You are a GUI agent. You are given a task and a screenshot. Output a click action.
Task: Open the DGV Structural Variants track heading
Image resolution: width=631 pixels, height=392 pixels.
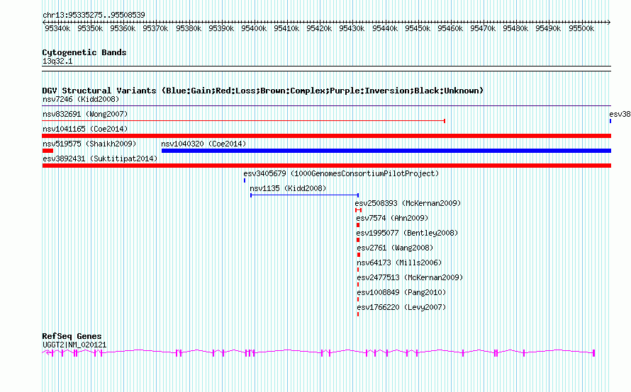coord(263,91)
